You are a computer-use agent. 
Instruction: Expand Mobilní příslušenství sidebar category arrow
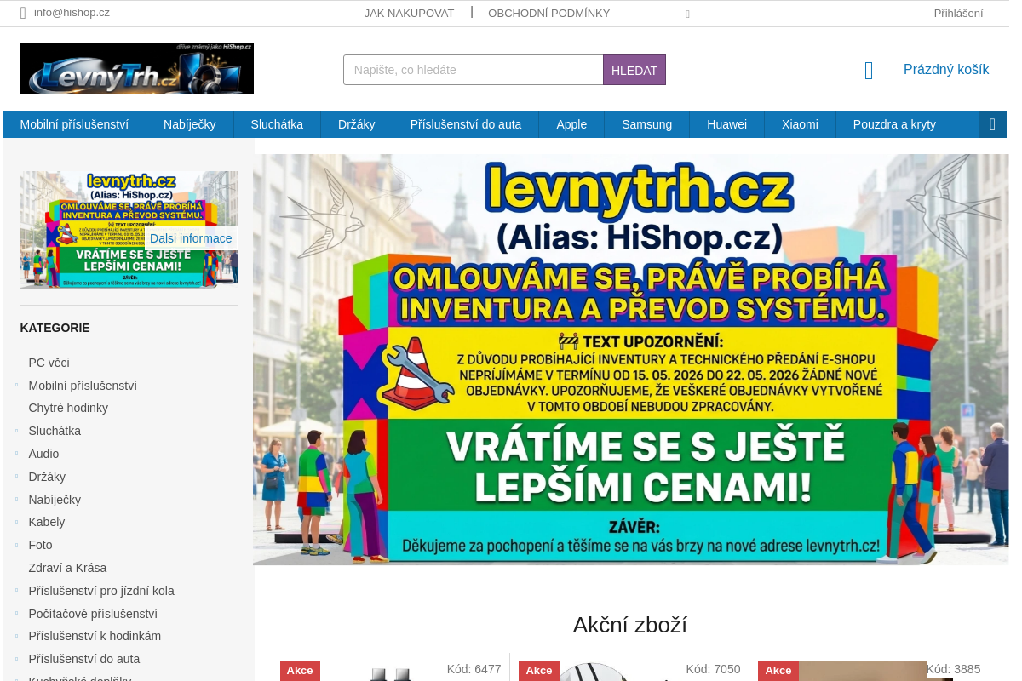coord(16,386)
